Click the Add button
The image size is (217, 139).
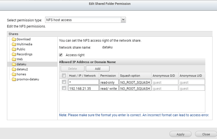98,69
